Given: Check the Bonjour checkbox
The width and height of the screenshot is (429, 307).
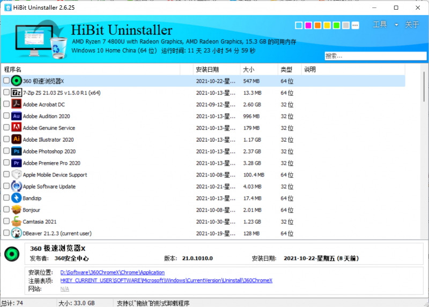Looking at the screenshot, I should click(6, 209).
